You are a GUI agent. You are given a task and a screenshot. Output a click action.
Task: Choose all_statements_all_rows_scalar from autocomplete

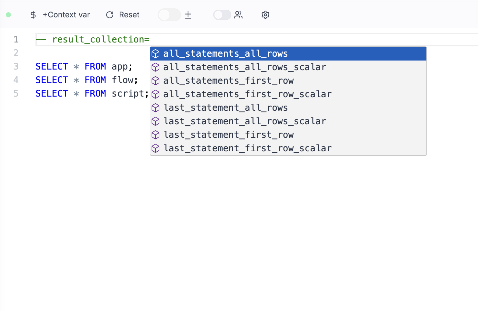tap(244, 67)
